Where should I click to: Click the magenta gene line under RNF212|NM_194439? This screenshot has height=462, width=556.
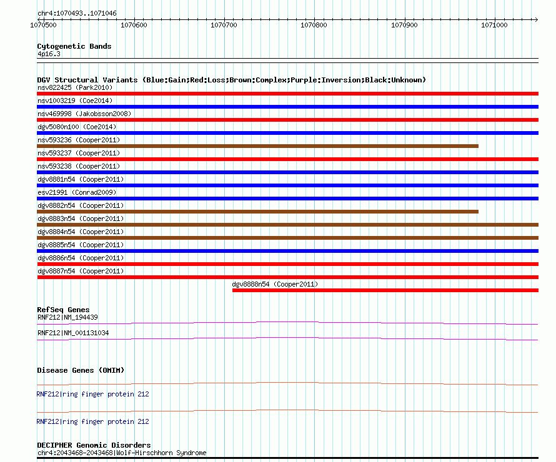287,323
